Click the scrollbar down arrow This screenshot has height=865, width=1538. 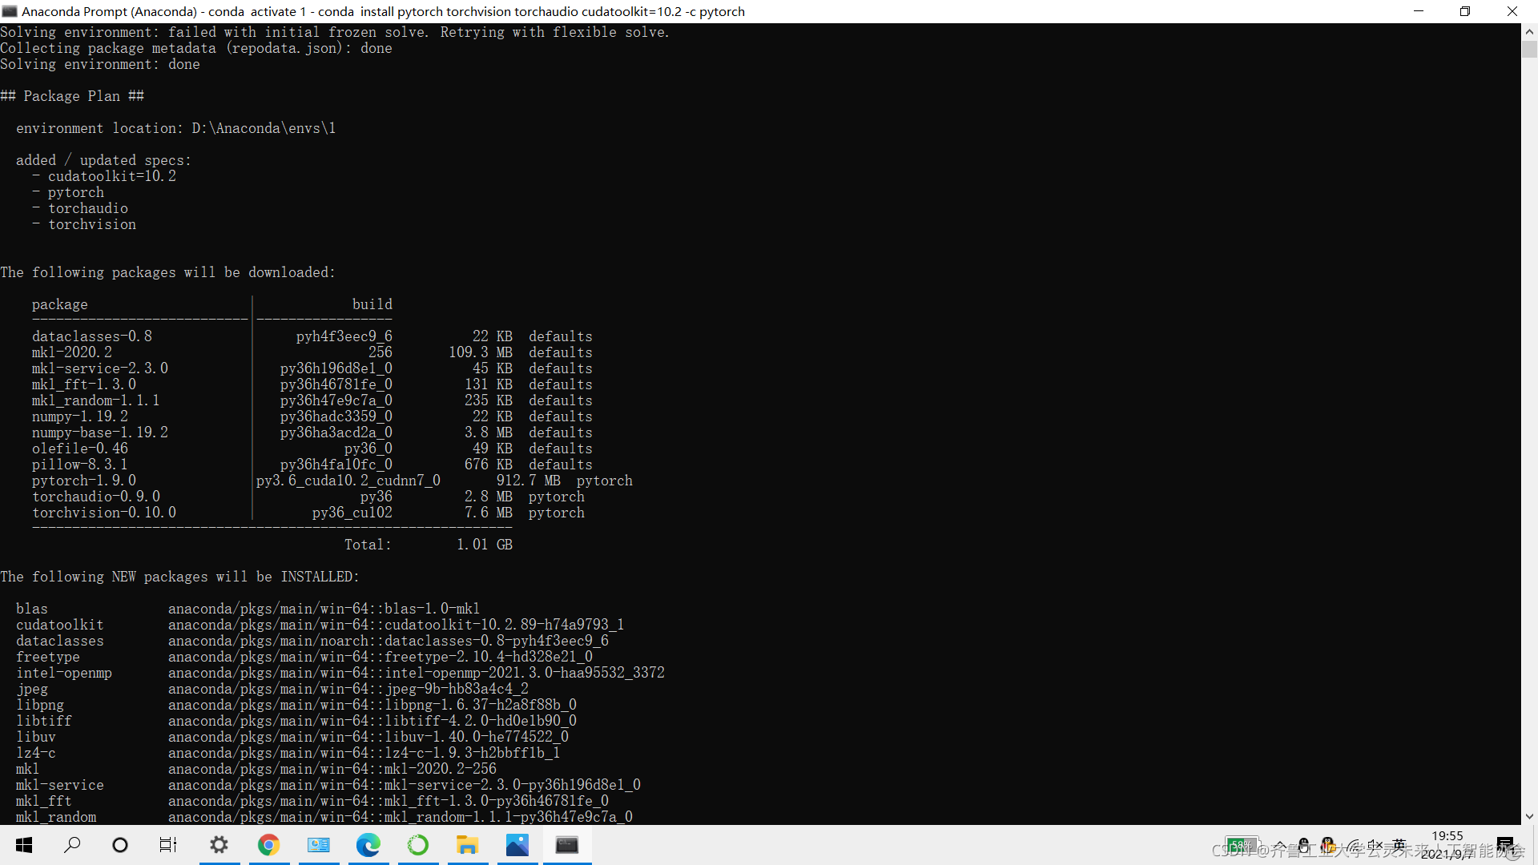click(x=1529, y=816)
